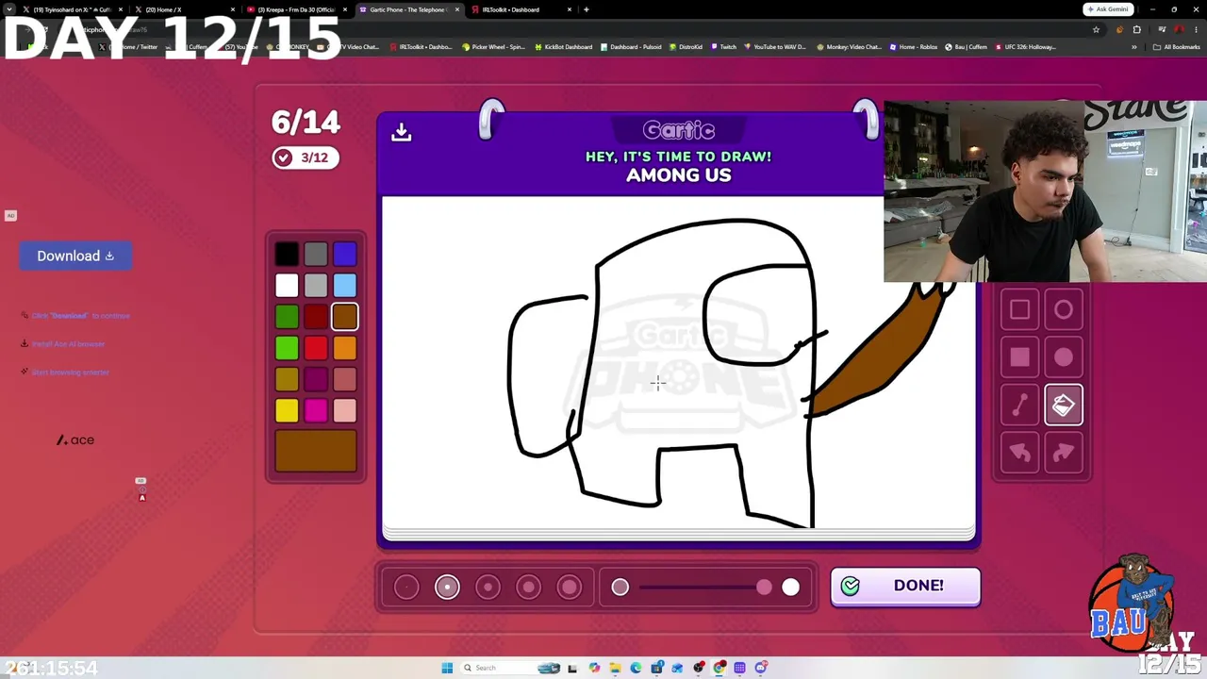
Task: Open the DistroKid bookmark
Action: (686, 47)
